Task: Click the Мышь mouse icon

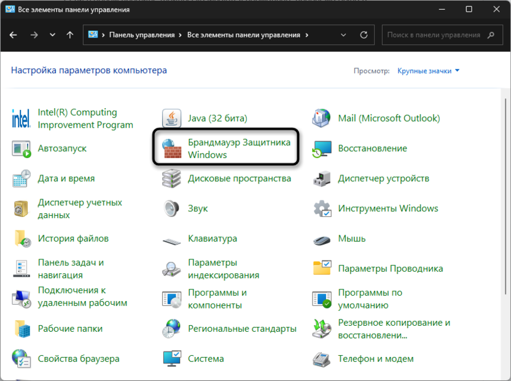Action: coord(322,238)
